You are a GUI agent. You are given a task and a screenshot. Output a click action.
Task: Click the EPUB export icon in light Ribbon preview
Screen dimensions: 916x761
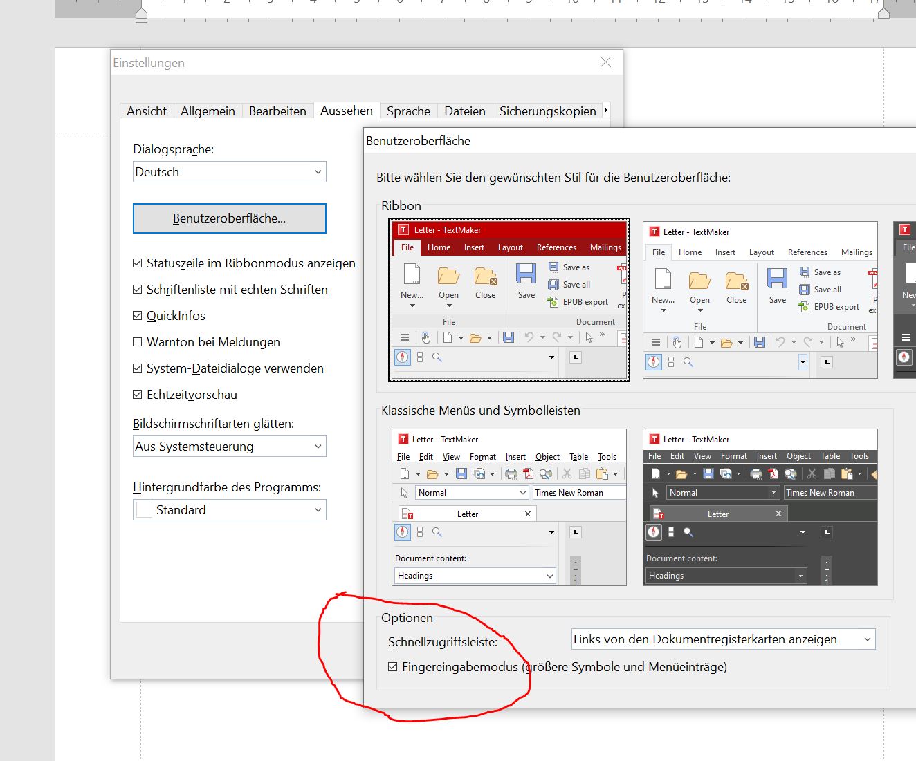pos(804,307)
